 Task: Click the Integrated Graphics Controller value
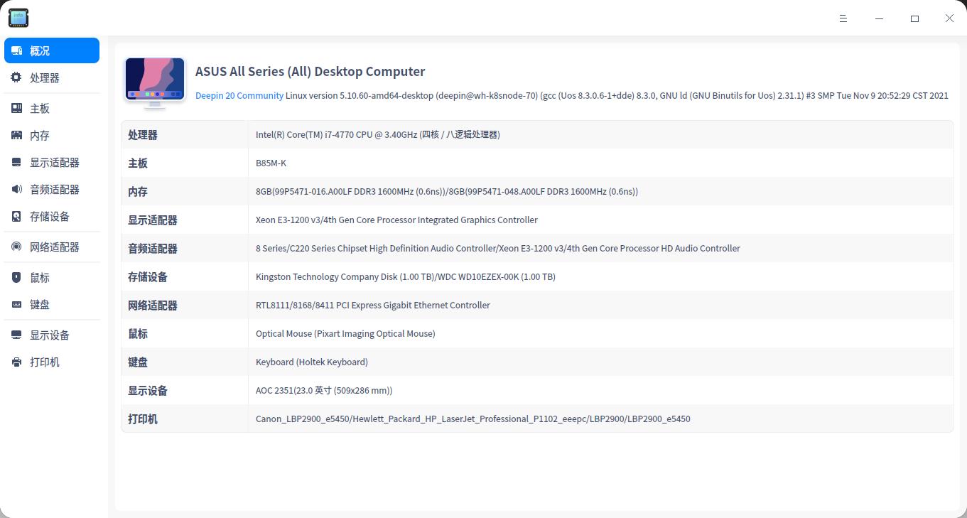click(x=396, y=220)
